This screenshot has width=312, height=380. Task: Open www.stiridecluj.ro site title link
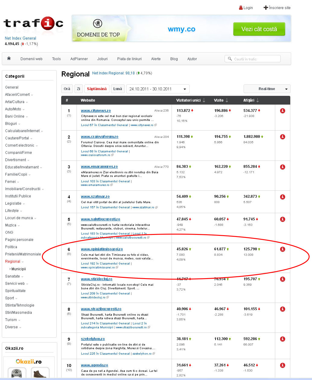tap(96, 279)
